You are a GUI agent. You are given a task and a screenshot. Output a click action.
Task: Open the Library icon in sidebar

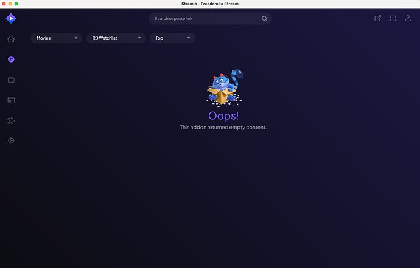tap(11, 80)
